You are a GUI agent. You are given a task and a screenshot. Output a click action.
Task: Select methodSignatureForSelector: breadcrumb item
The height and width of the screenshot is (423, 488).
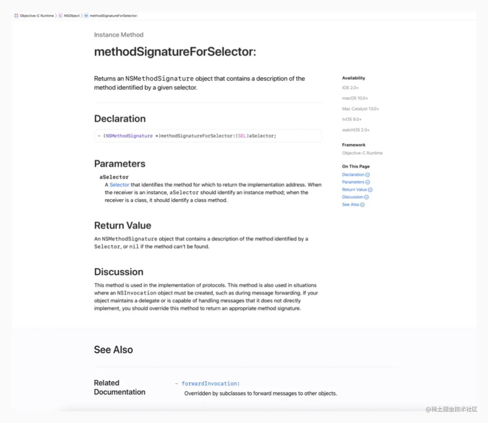[114, 15]
